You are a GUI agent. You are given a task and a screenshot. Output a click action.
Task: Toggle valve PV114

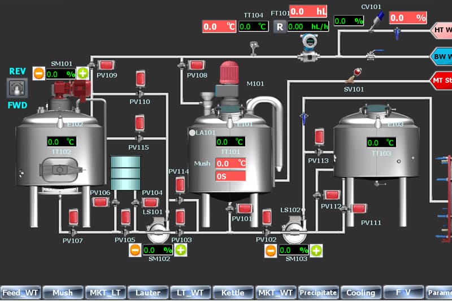click(x=180, y=185)
